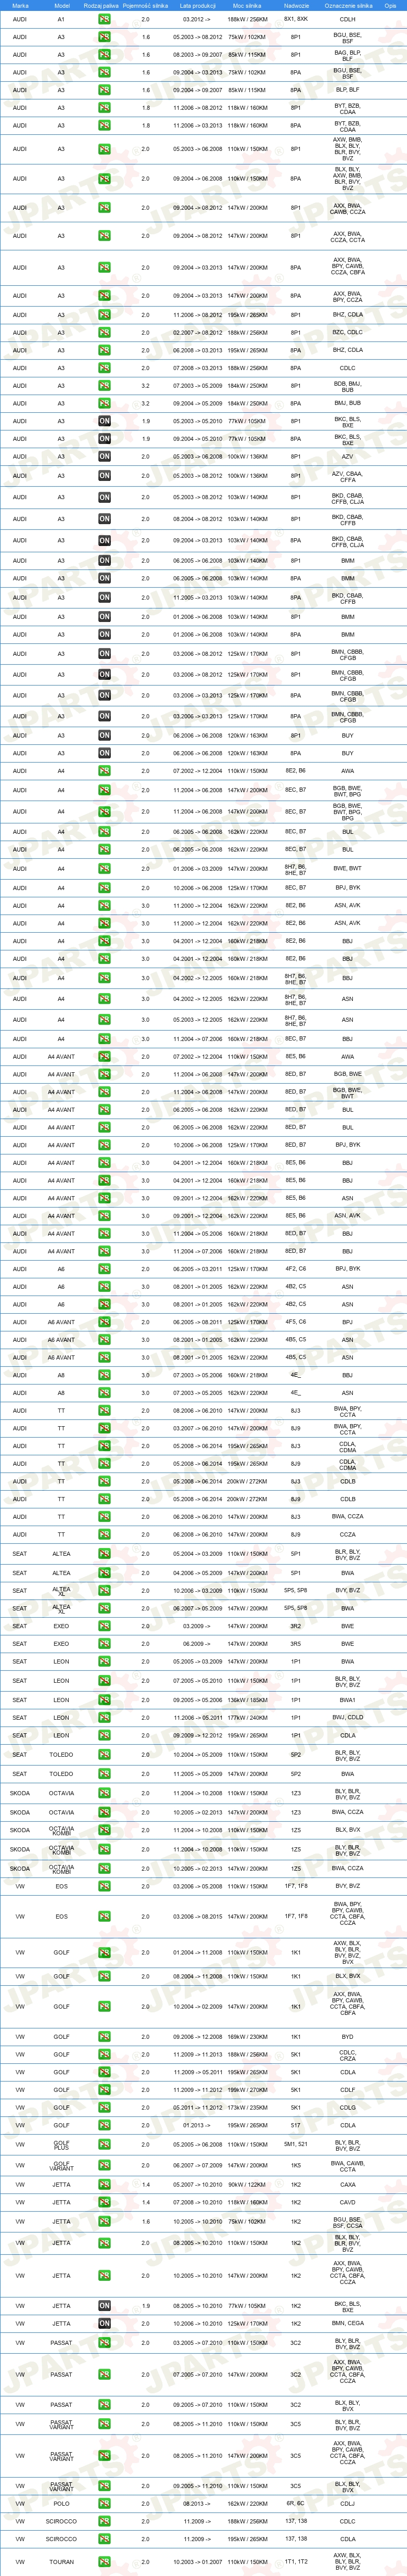Click the fuel icon in the Seat Exeo 3R5 row
This screenshot has width=407, height=2576.
(104, 1644)
